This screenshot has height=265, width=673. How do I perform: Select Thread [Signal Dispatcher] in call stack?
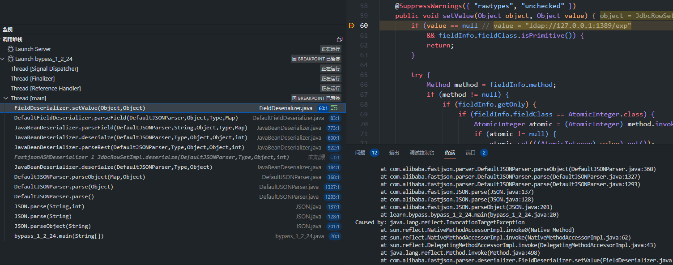coord(44,69)
